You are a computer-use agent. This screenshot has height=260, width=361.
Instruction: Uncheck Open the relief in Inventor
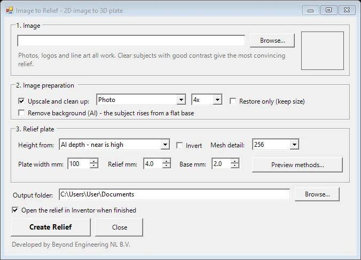[15, 210]
